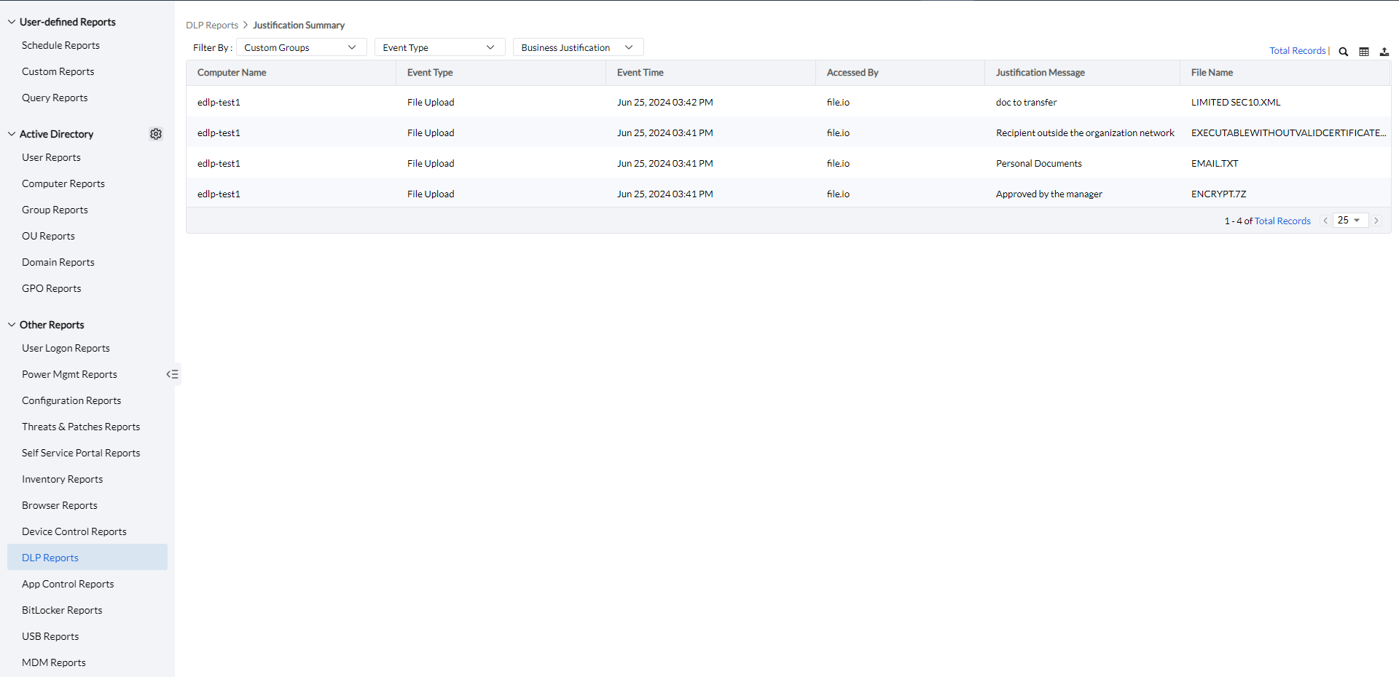This screenshot has height=677, width=1399.
Task: Click the Justification Summary breadcrumb title
Action: tap(299, 25)
